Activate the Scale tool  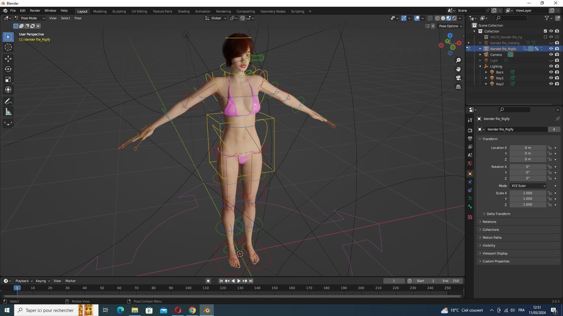tap(8, 80)
